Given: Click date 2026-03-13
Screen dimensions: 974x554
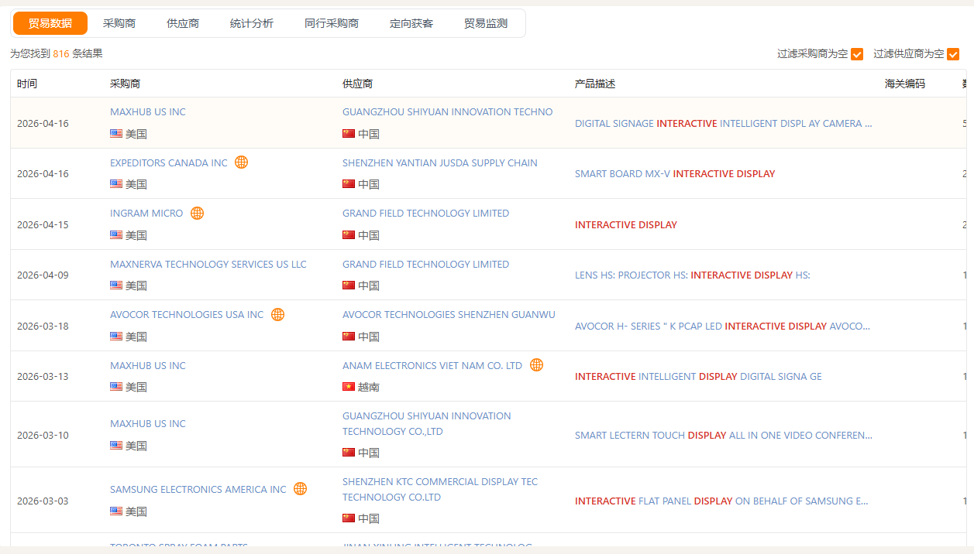Looking at the screenshot, I should (x=43, y=377).
